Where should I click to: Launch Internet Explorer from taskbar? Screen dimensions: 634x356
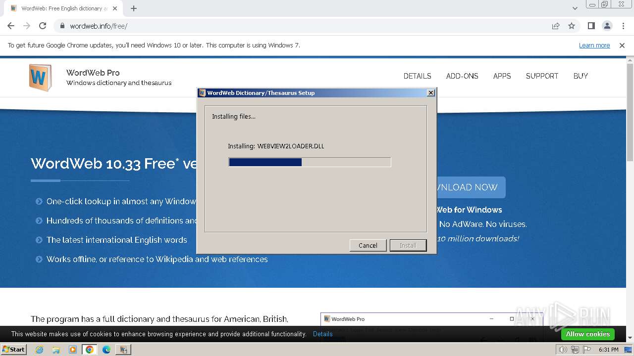[39, 350]
